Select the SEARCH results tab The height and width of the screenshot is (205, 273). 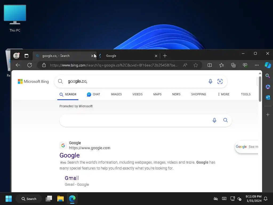click(x=68, y=94)
